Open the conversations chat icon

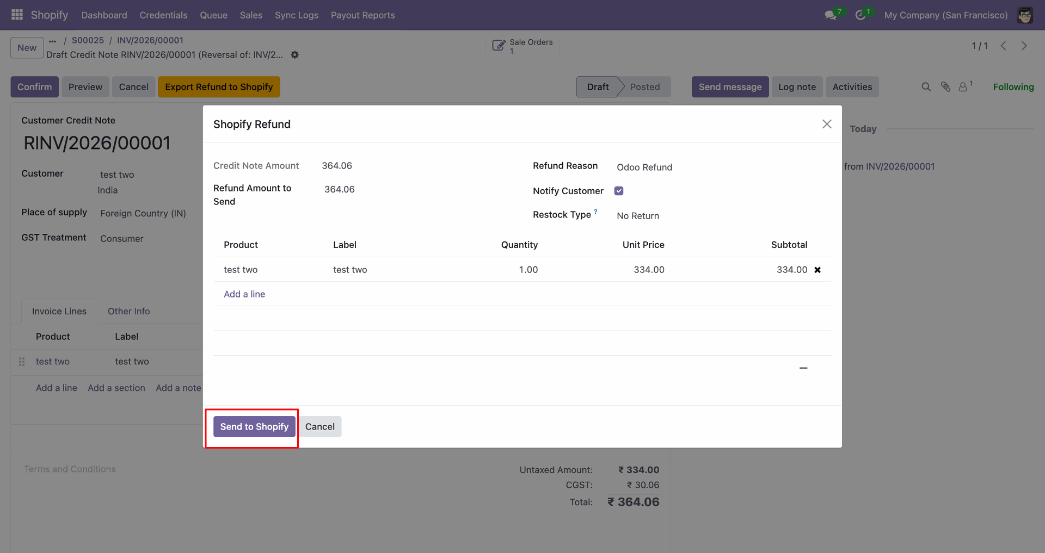pos(831,15)
